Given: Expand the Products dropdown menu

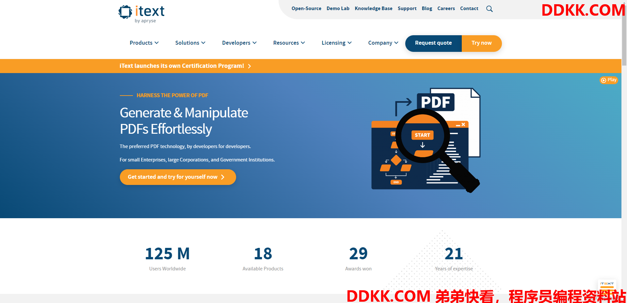Looking at the screenshot, I should pyautogui.click(x=144, y=43).
